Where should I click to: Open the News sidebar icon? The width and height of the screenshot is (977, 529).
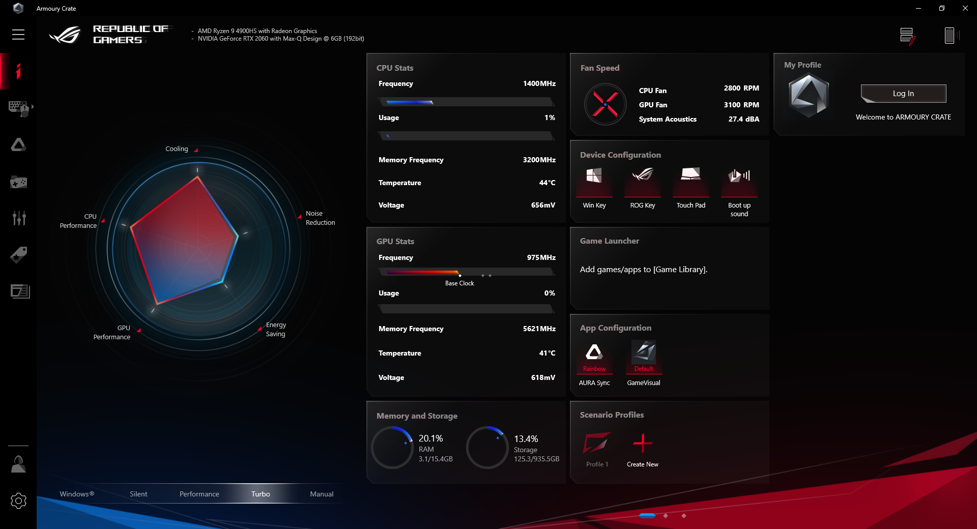click(x=20, y=291)
